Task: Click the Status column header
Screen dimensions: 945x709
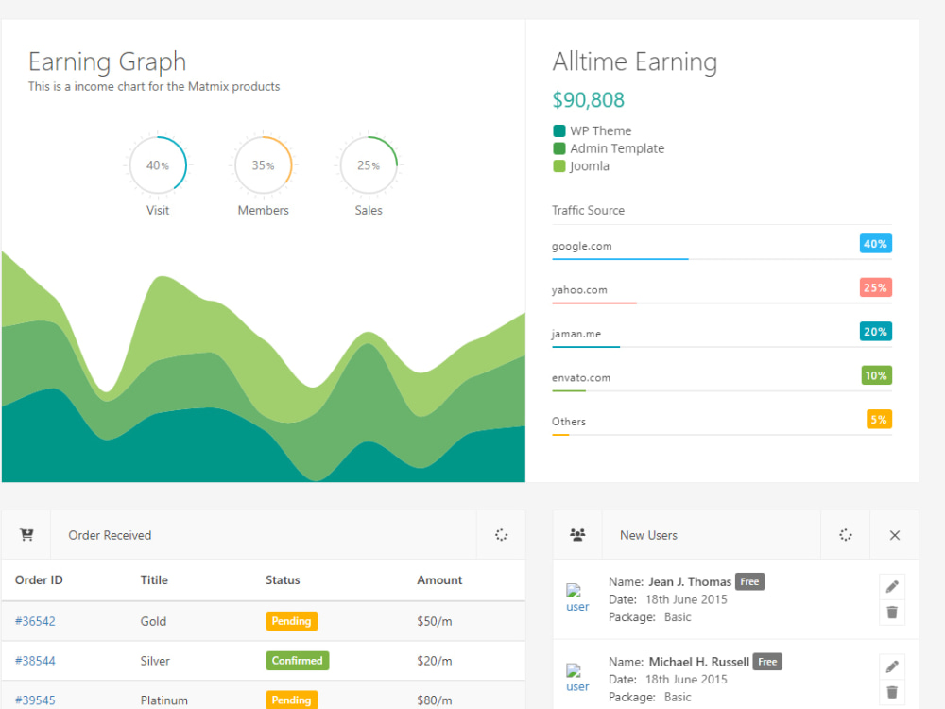Action: 283,580
